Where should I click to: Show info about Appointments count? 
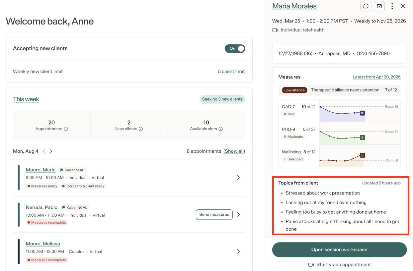pos(66,129)
